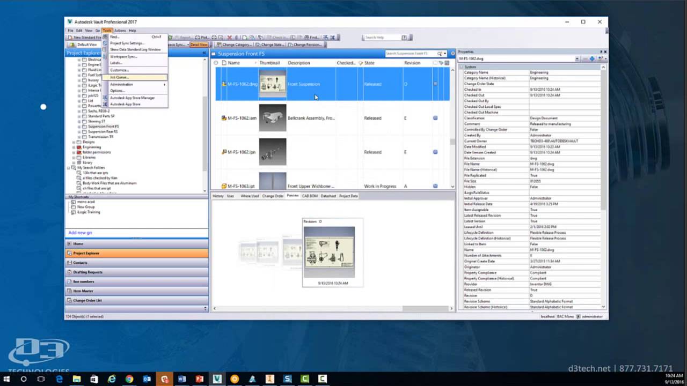Image resolution: width=687 pixels, height=386 pixels.
Task: Open Google Chrome from the taskbar
Action: [129, 379]
